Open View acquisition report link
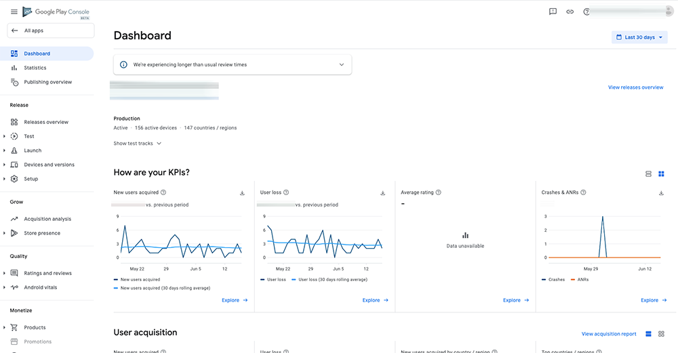The width and height of the screenshot is (678, 353). tap(609, 334)
